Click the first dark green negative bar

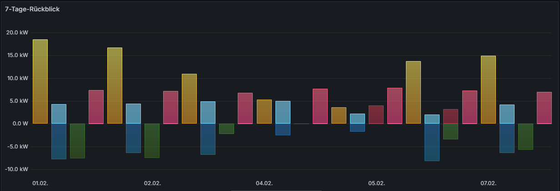(x=77, y=141)
